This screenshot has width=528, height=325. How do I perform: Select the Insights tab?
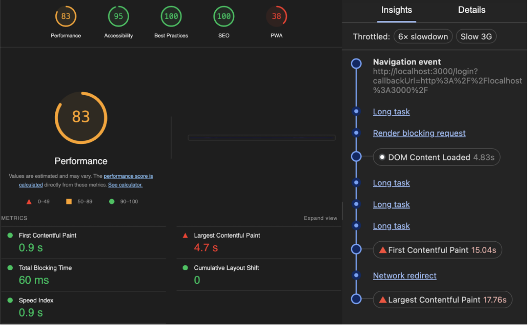coord(396,10)
